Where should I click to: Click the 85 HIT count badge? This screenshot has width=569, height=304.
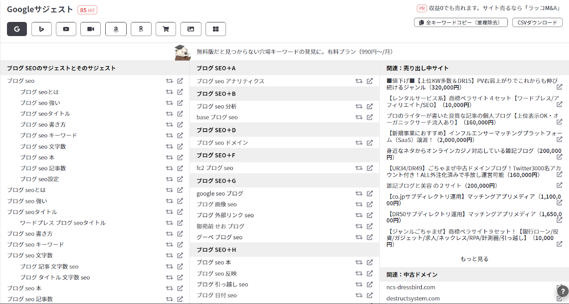coord(87,10)
